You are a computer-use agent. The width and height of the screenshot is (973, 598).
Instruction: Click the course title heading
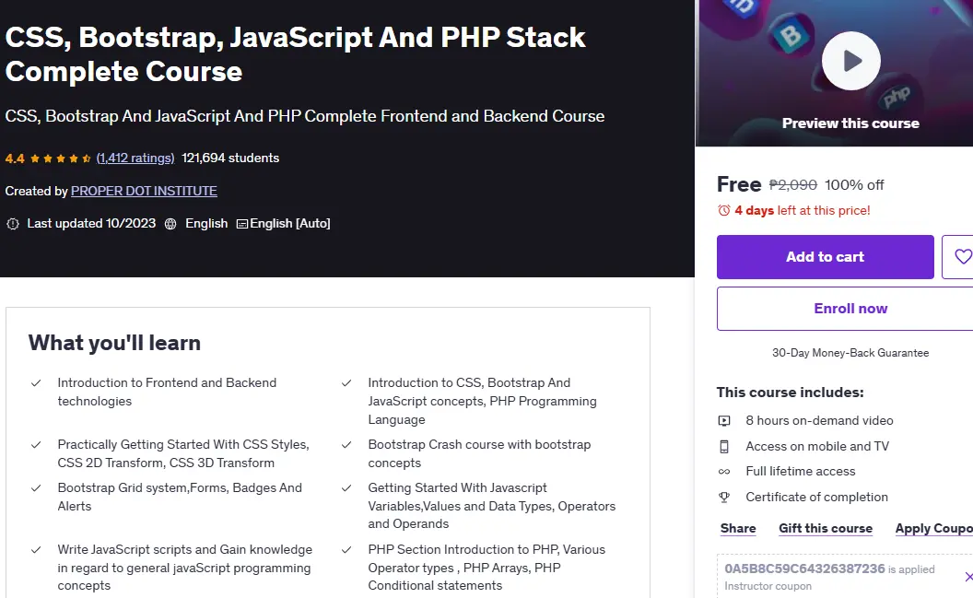pyautogui.click(x=296, y=54)
